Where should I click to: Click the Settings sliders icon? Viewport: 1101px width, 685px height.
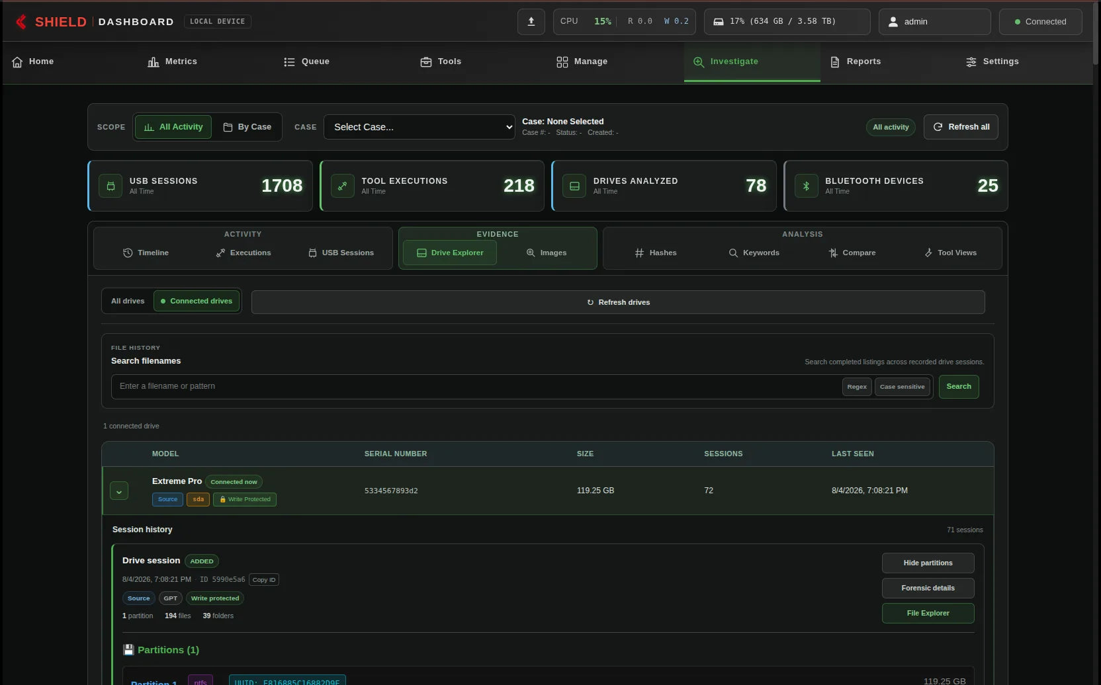[971, 61]
